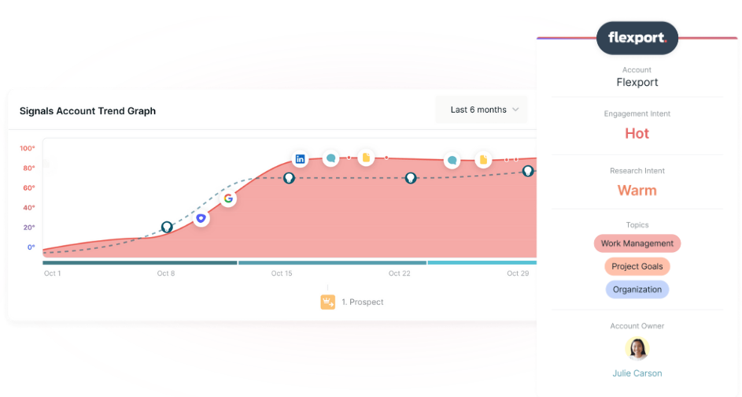Open the Last 6 months dropdown
The height and width of the screenshot is (397, 742).
coord(482,110)
